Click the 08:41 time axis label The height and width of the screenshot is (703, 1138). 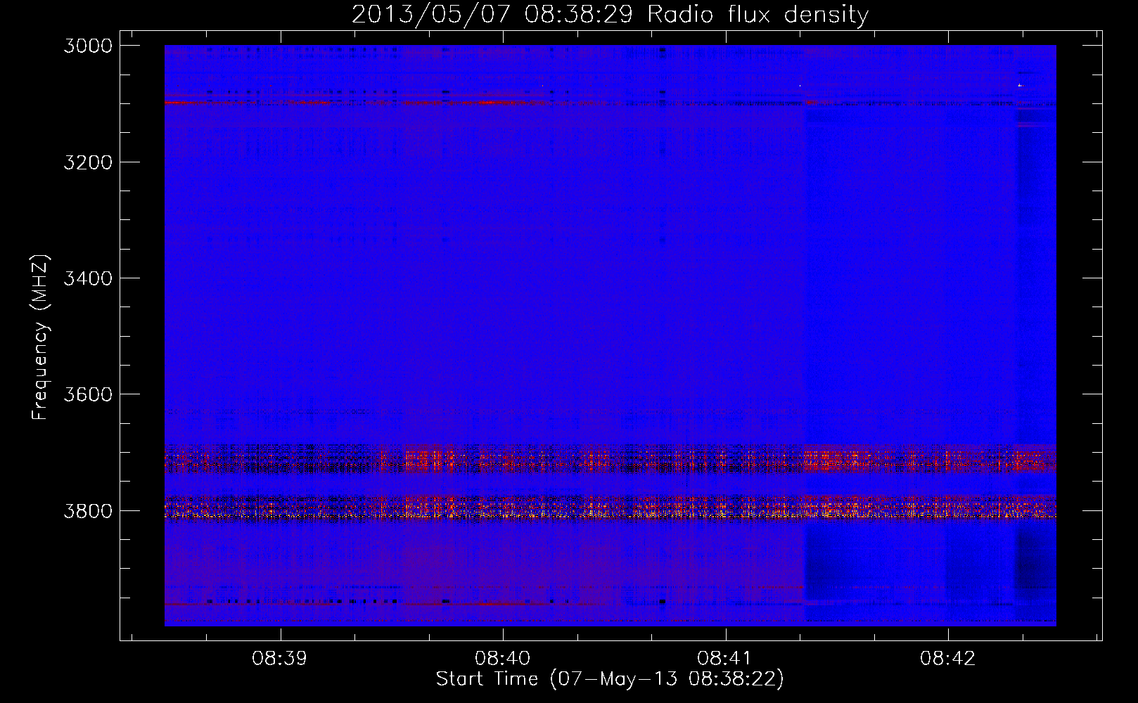click(x=725, y=659)
